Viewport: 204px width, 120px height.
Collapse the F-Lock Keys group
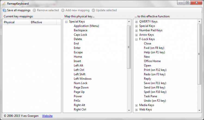click(x=136, y=39)
